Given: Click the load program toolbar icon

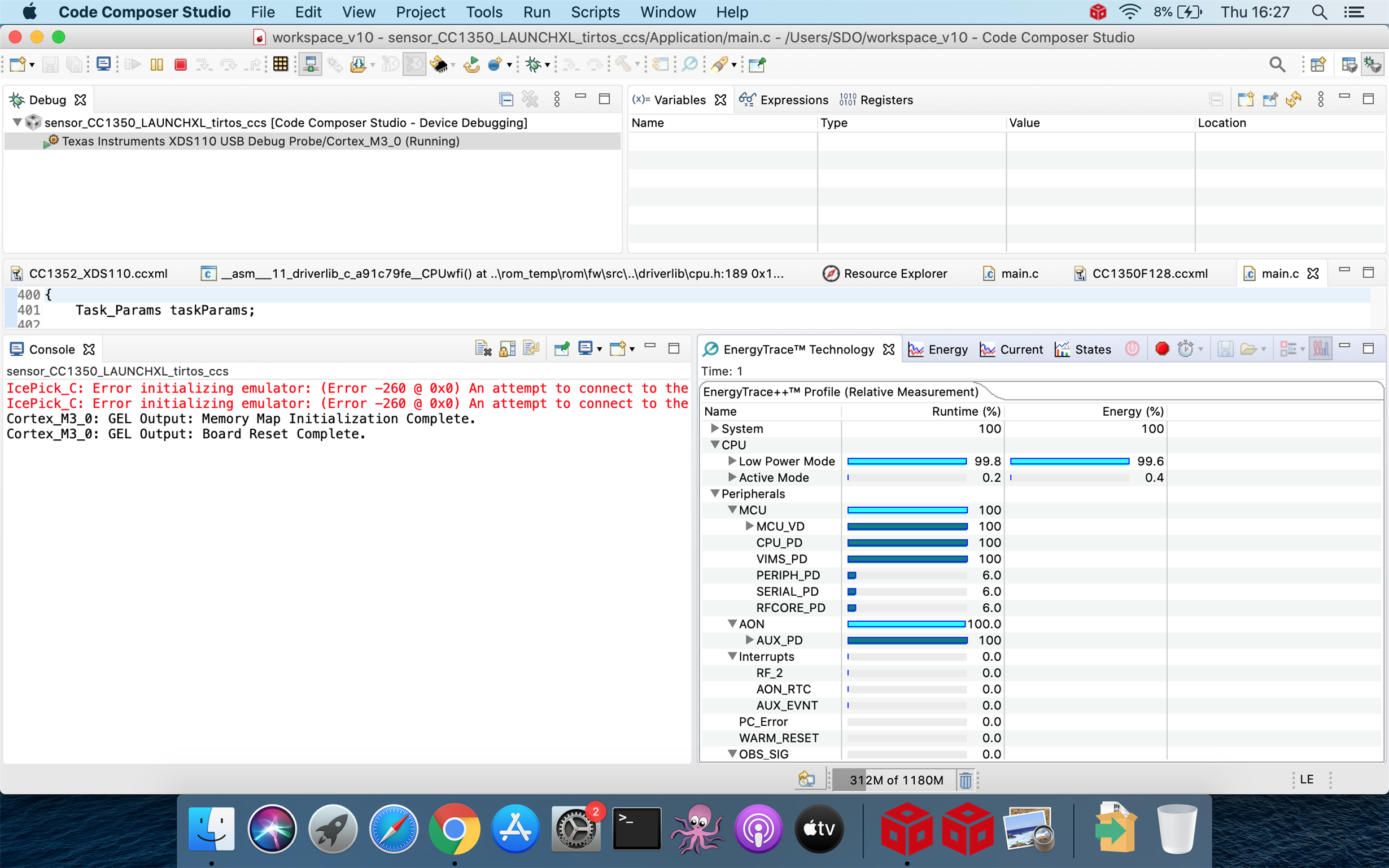Looking at the screenshot, I should (x=358, y=64).
